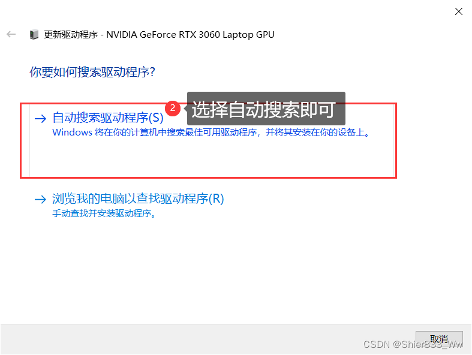Close the driver update dialog with X

[458, 11]
